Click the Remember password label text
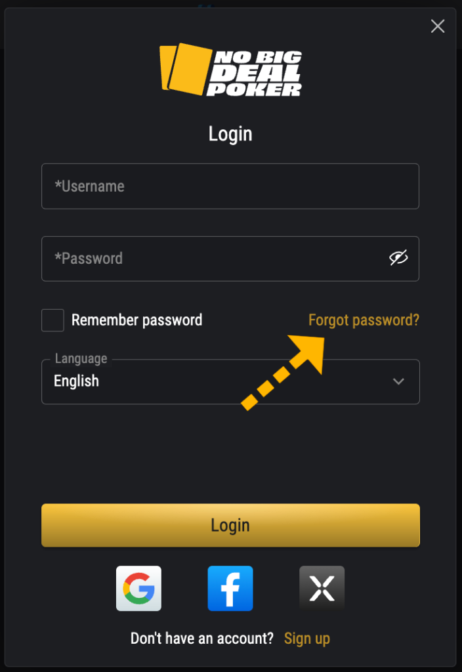The height and width of the screenshot is (672, 462). (136, 320)
